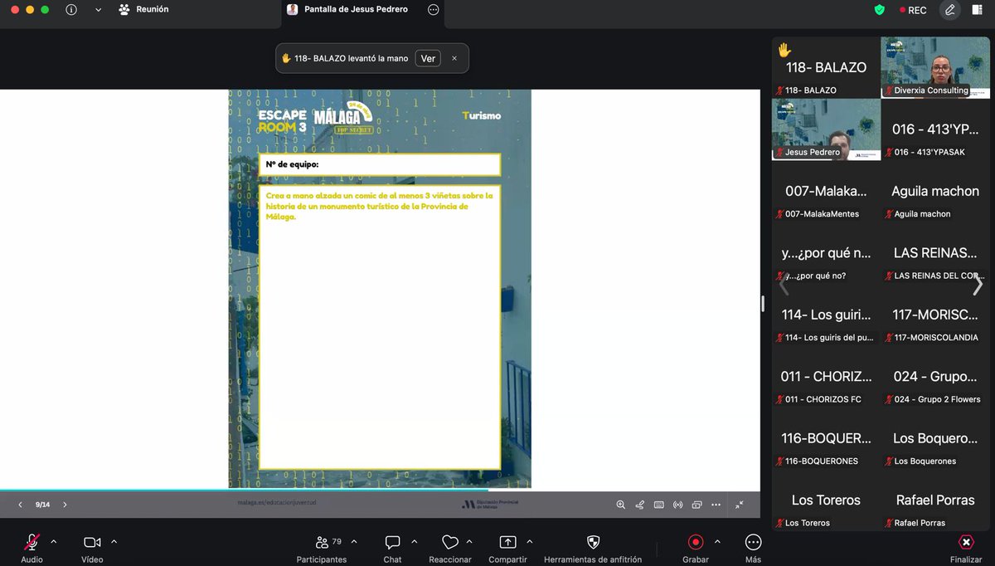The height and width of the screenshot is (566, 995).
Task: Click the malaga.es/educacionjuventud link
Action: point(276,503)
